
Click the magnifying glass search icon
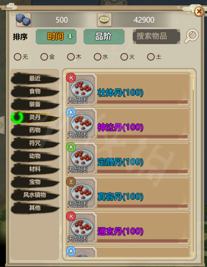click(x=191, y=36)
